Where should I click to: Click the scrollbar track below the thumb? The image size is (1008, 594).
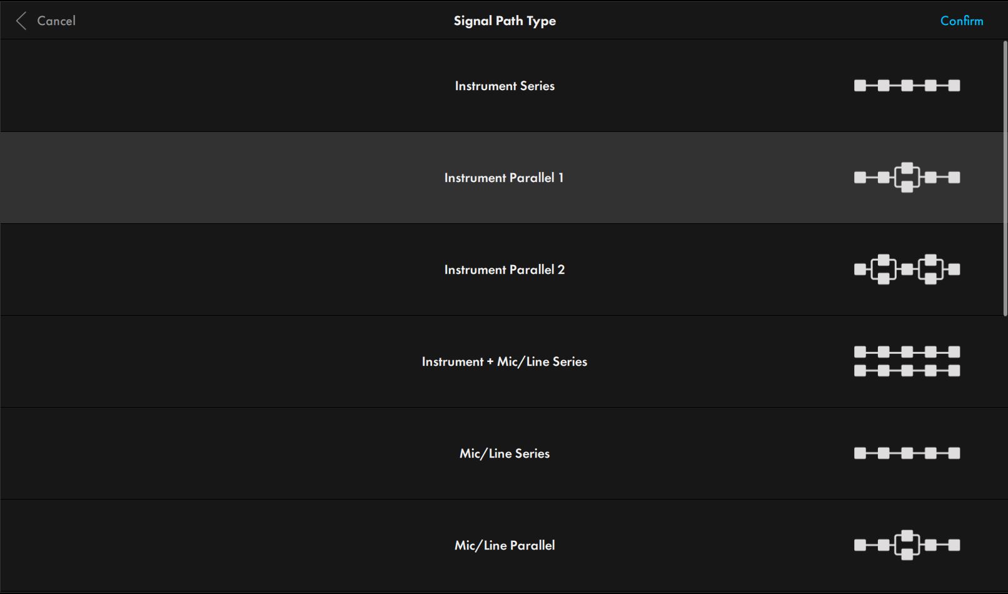[x=1005, y=450]
